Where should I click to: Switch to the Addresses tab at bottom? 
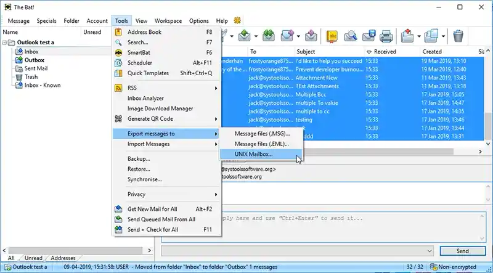tap(63, 258)
